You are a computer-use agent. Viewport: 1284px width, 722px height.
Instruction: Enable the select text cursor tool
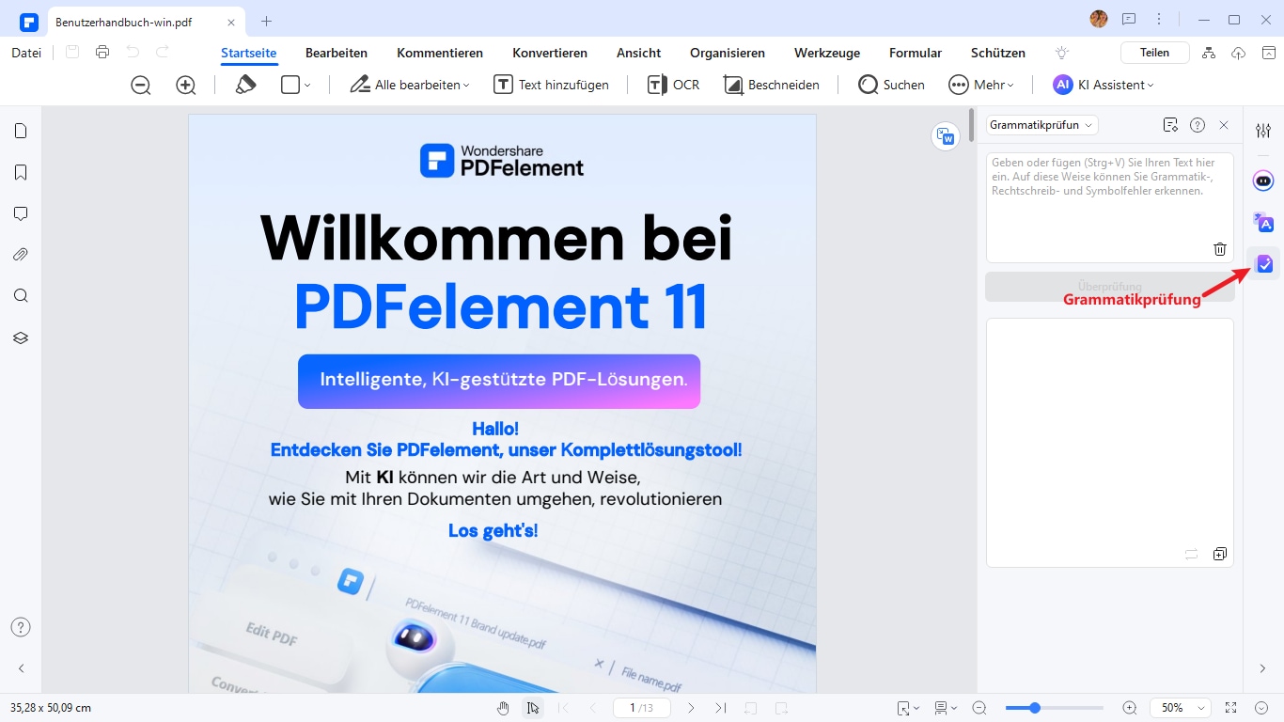(x=533, y=708)
